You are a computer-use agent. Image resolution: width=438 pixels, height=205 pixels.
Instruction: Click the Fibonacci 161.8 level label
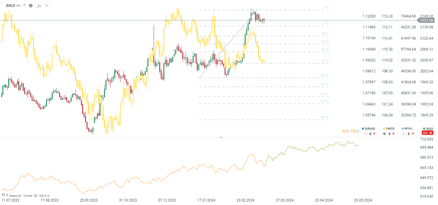click(x=324, y=117)
